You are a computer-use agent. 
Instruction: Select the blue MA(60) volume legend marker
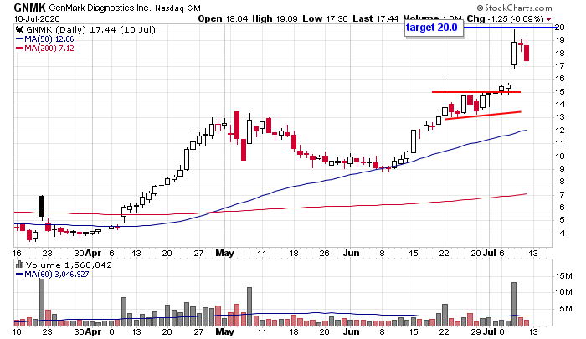click(19, 275)
